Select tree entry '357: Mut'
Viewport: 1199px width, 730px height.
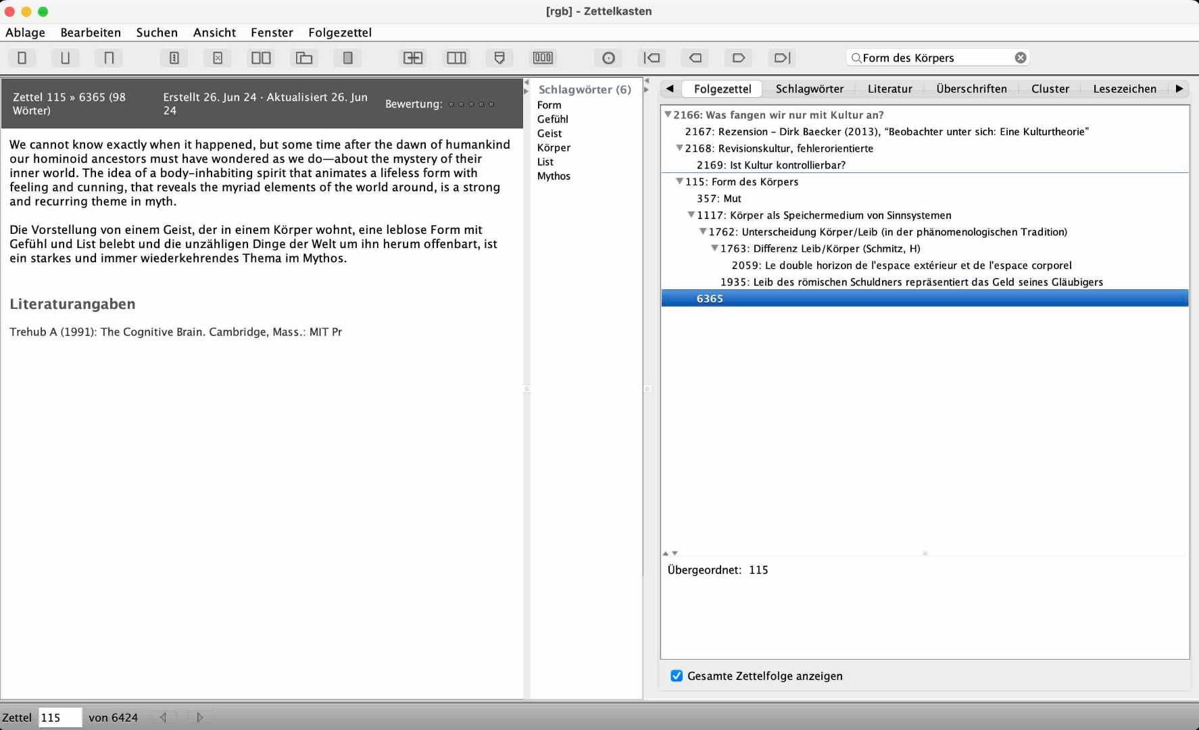(x=719, y=198)
